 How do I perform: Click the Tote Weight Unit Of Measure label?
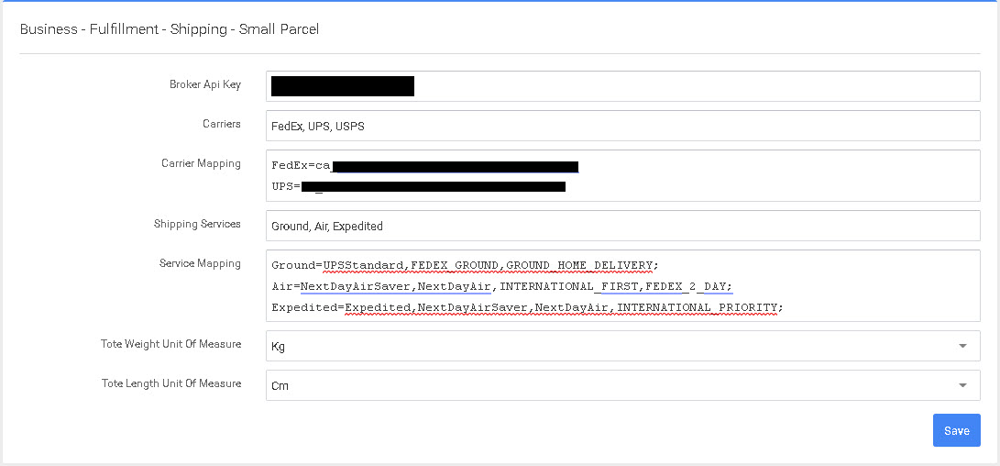pyautogui.click(x=170, y=344)
